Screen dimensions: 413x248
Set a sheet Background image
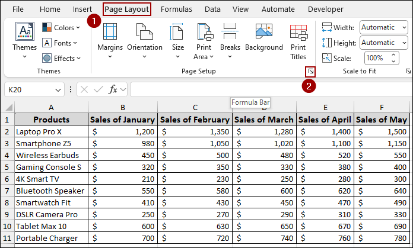tap(263, 37)
